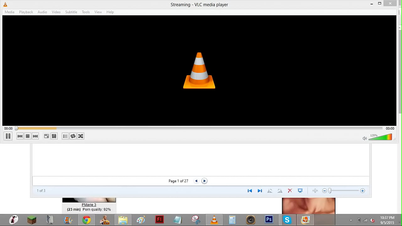
Task: Click the '1 of 3' counter text
Action: pyautogui.click(x=41, y=191)
